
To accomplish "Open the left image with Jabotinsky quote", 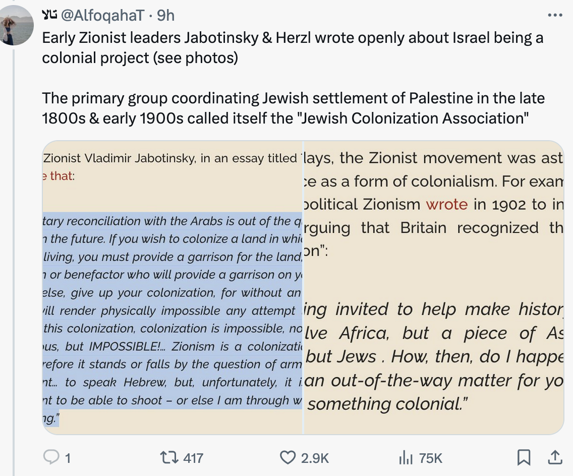I will [x=173, y=287].
